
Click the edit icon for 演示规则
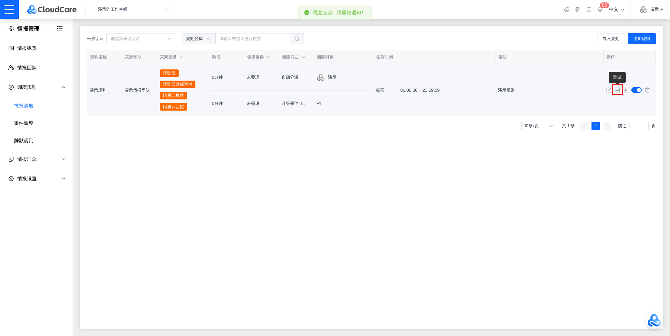609,90
